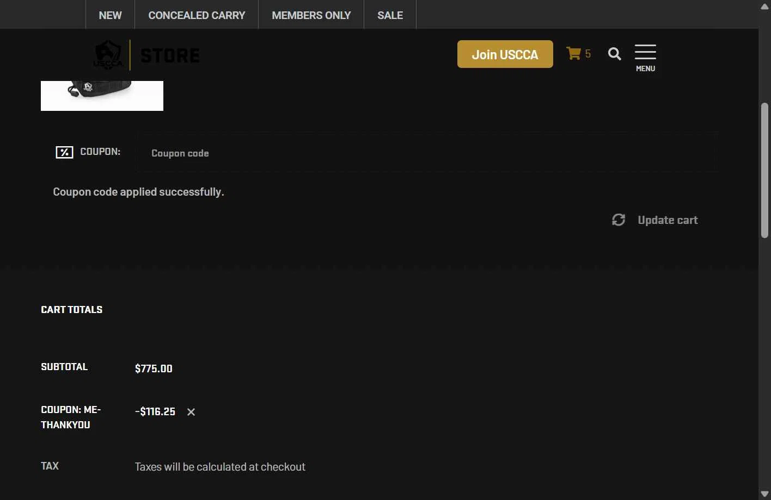
Task: Click the scrollbar down arrow
Action: coord(764,493)
